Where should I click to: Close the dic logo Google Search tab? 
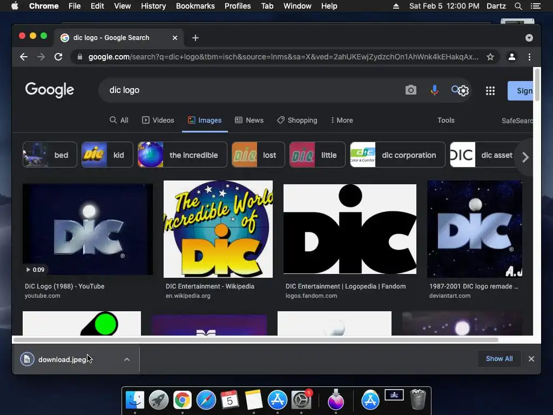(x=174, y=38)
